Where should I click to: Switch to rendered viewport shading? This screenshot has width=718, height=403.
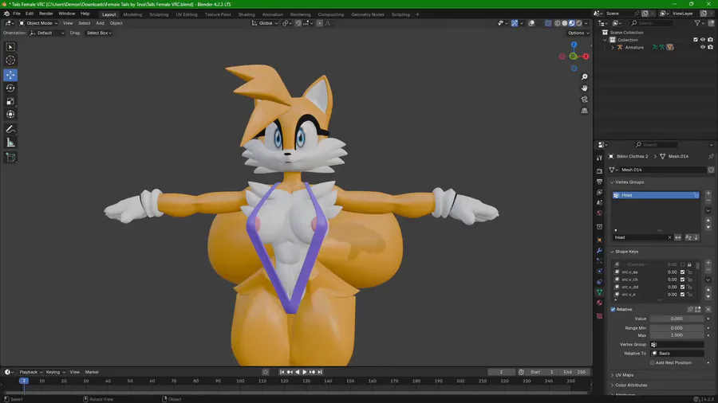click(x=579, y=23)
